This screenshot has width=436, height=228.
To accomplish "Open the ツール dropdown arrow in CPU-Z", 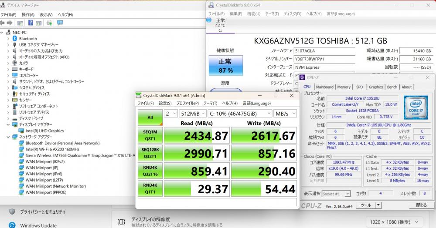I will coord(378,205).
